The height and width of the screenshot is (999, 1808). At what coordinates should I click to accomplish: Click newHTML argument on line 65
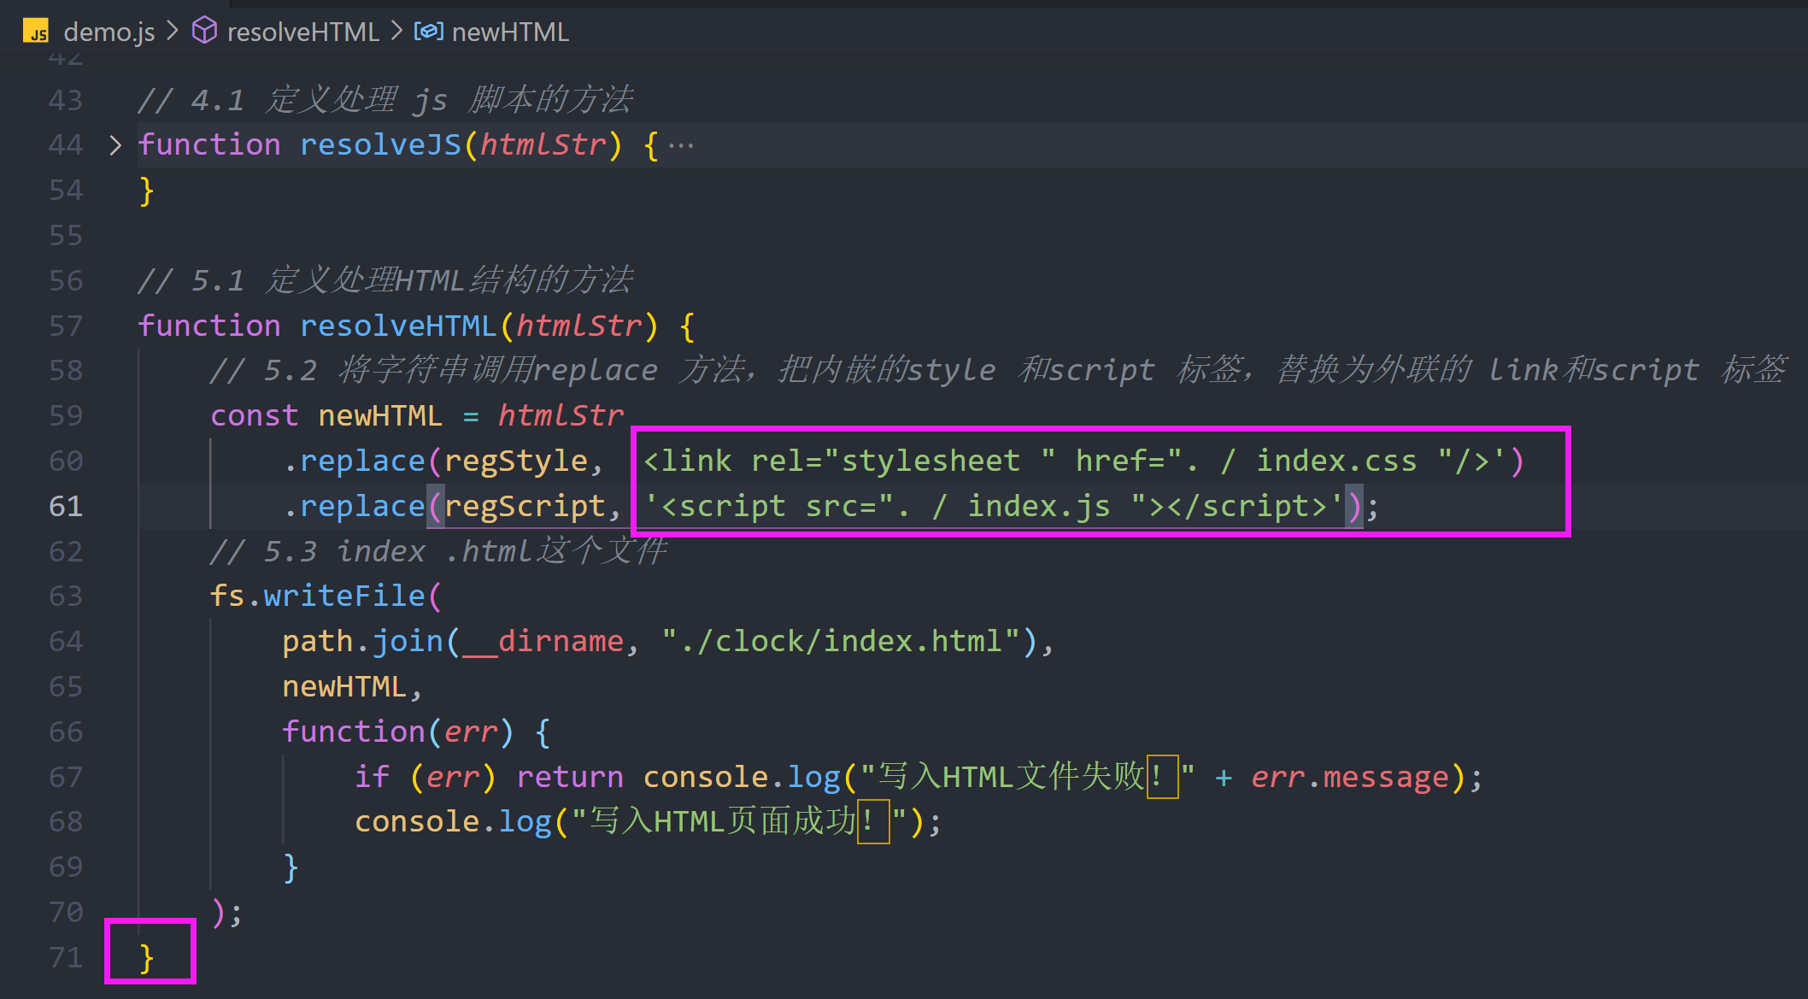(x=344, y=686)
